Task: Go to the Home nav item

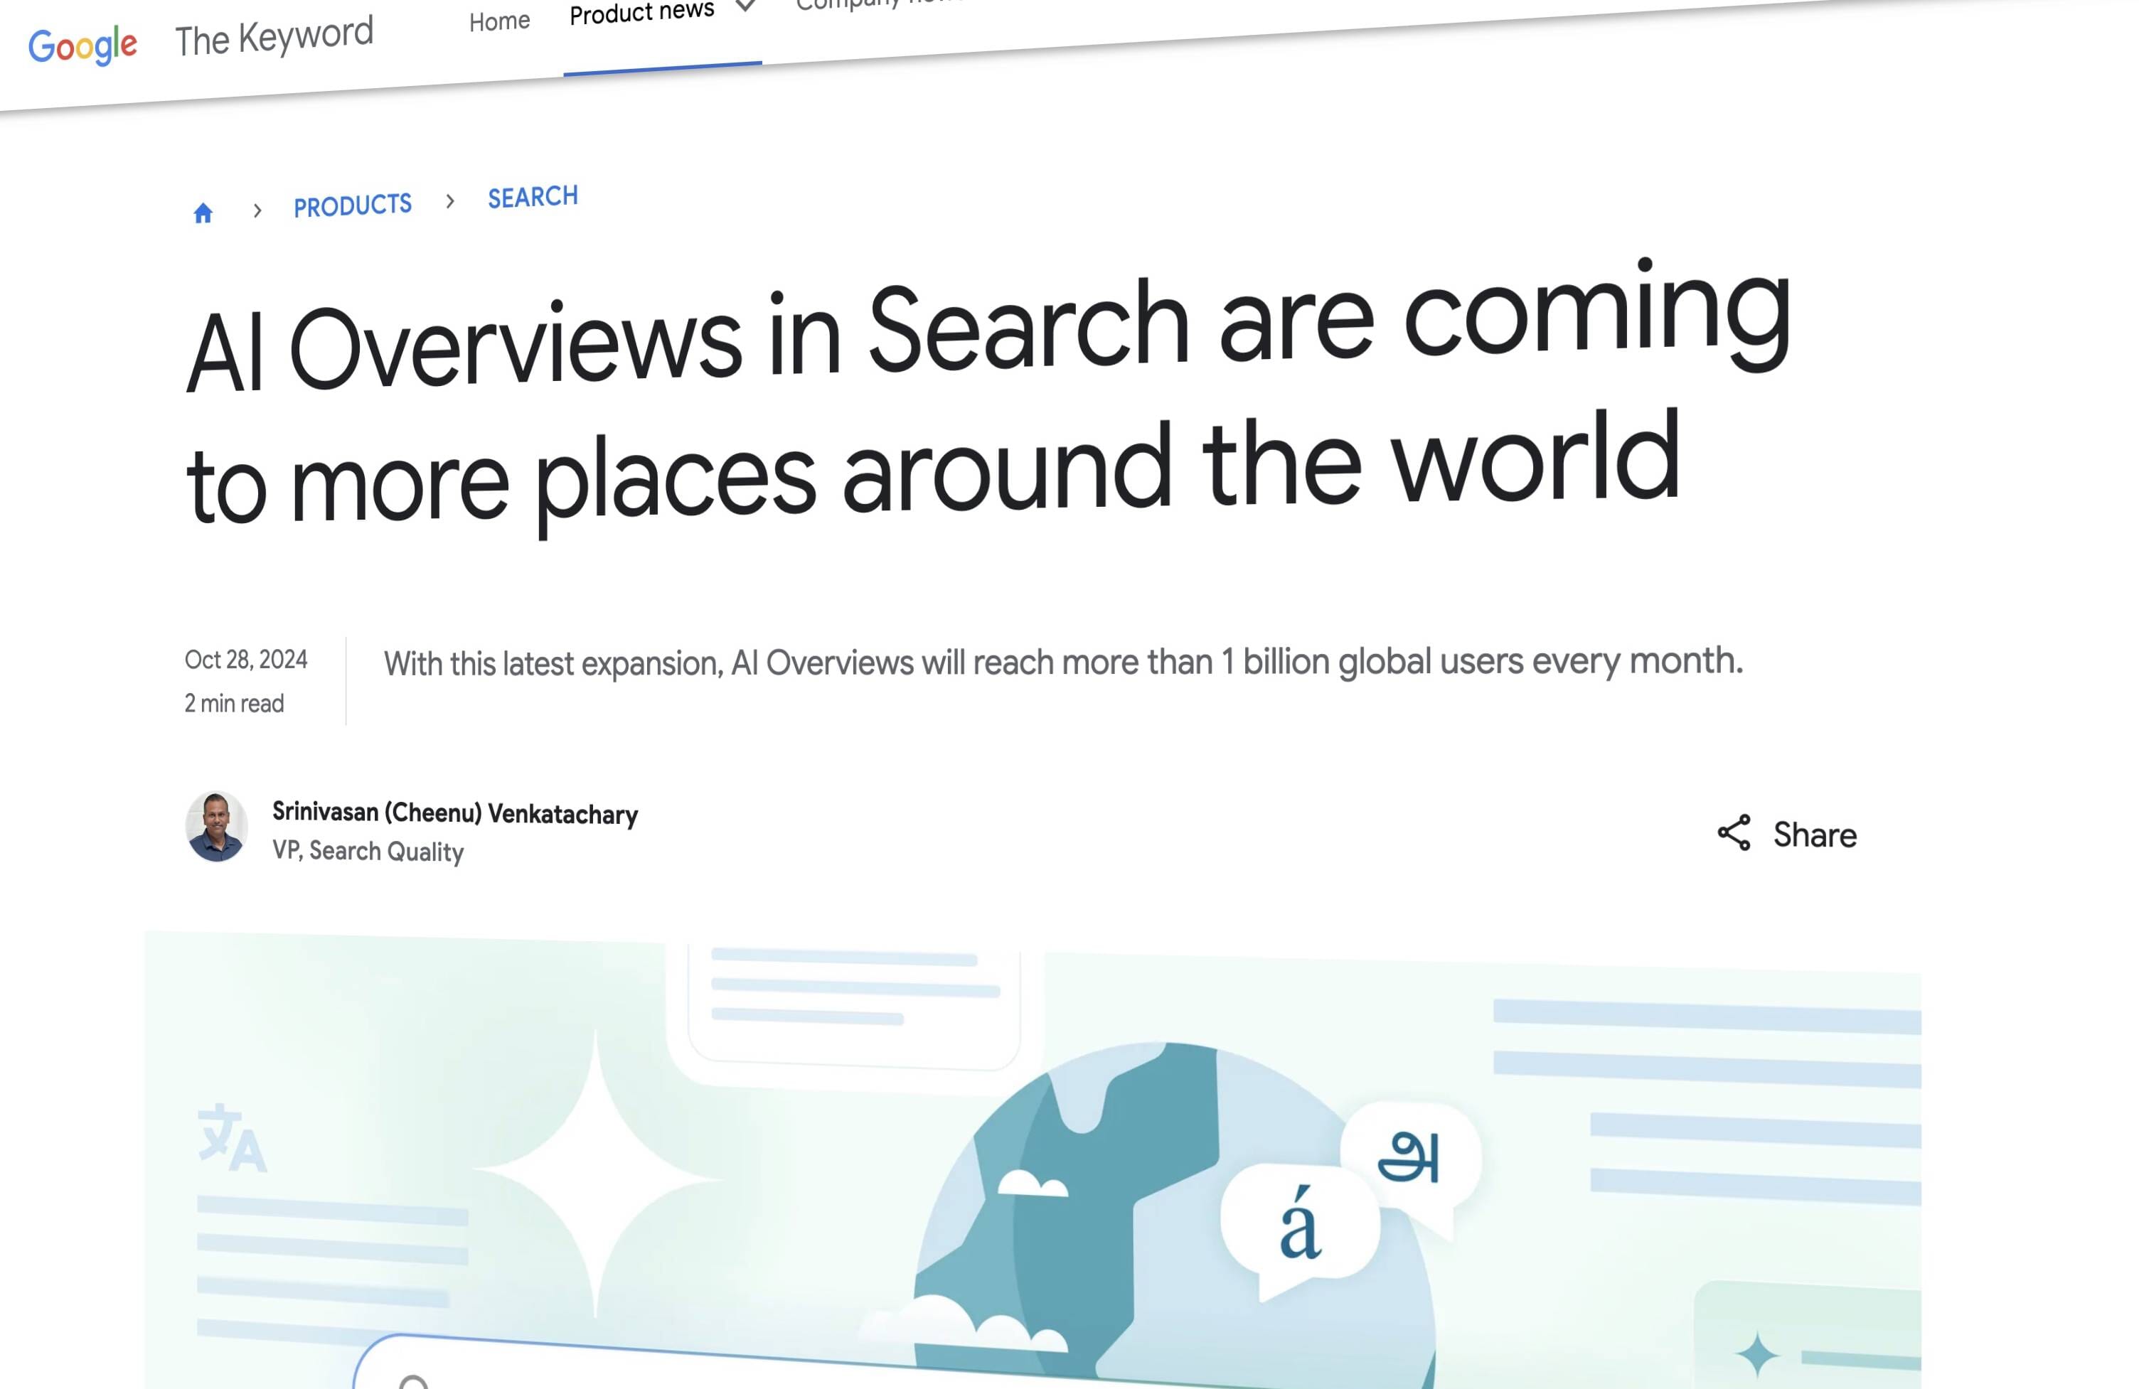Action: [x=500, y=21]
